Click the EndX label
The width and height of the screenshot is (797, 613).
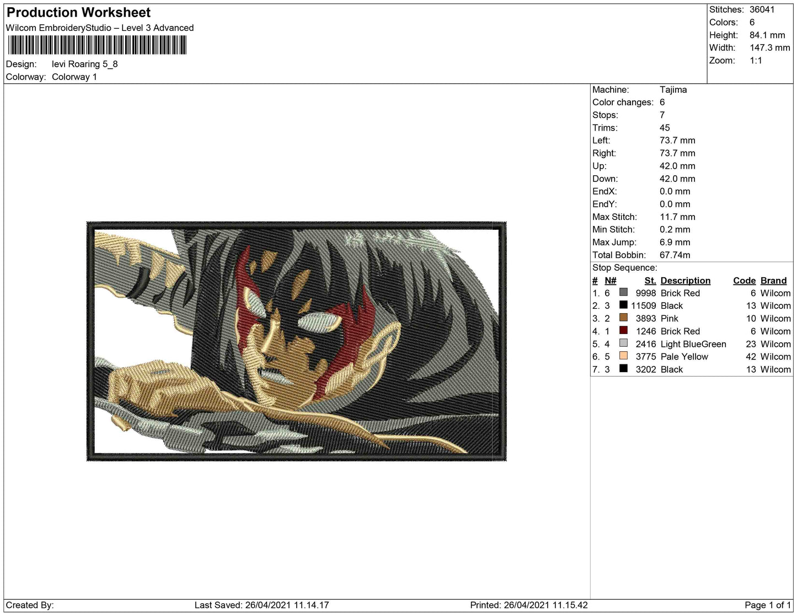click(x=605, y=191)
